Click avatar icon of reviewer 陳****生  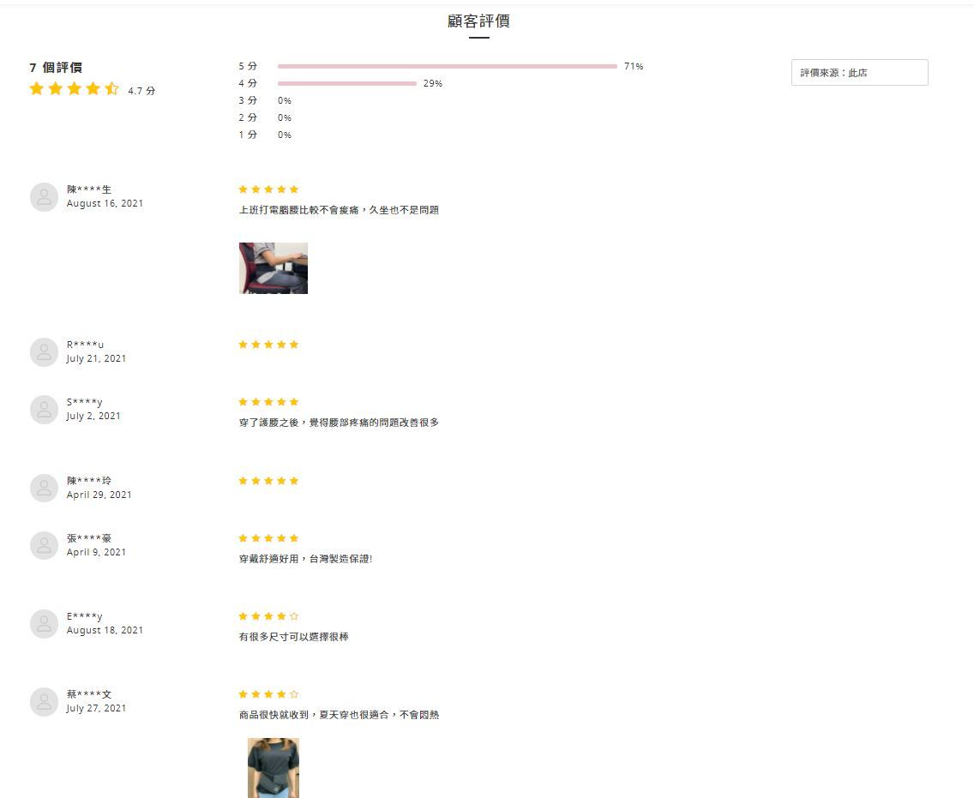coord(44,197)
